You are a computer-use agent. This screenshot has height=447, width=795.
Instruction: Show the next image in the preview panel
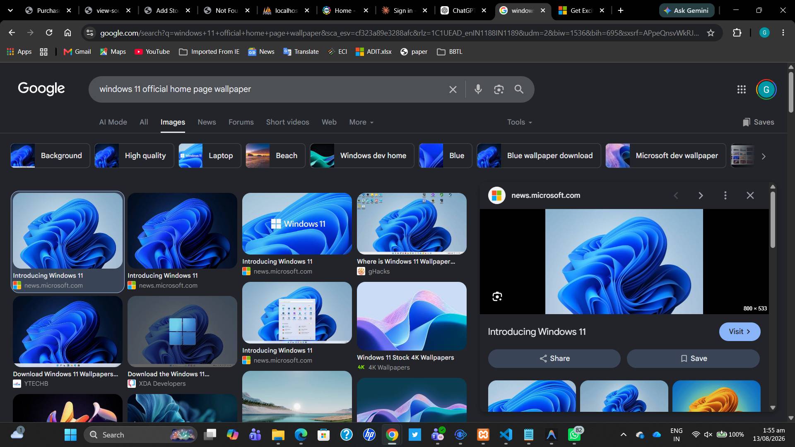[701, 195]
